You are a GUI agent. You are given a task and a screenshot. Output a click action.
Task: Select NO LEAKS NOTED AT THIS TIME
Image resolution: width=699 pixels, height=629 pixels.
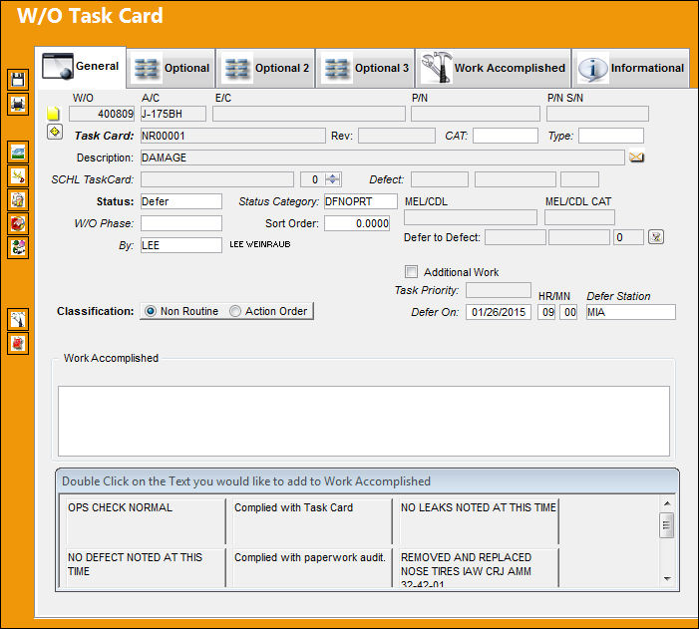(x=479, y=507)
